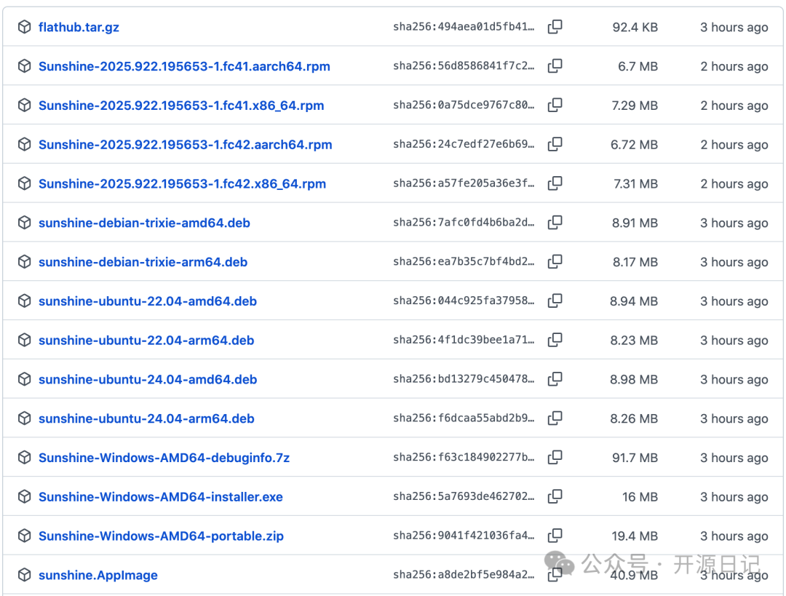Open sunshine-debian-trixie-arm64.deb link
The image size is (786, 596).
pos(143,262)
